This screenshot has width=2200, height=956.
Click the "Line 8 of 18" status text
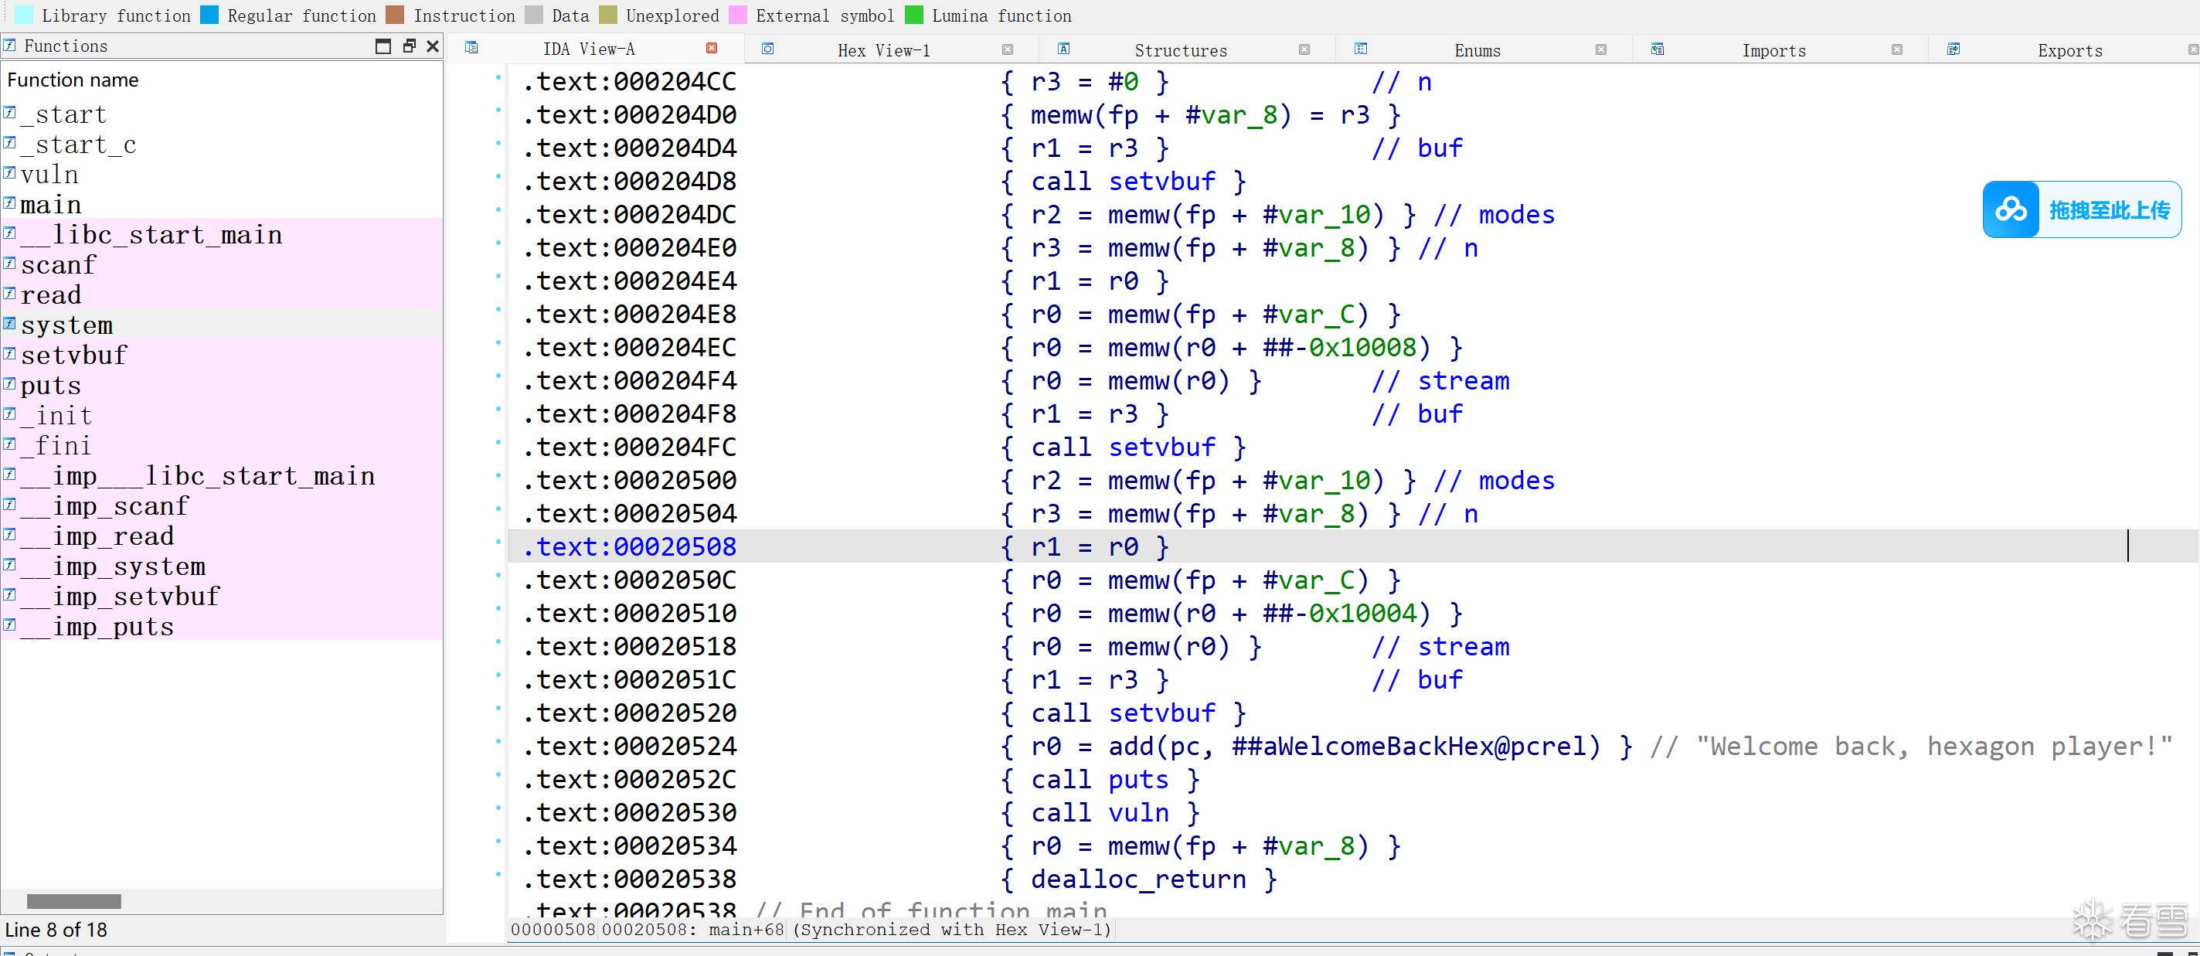56,930
